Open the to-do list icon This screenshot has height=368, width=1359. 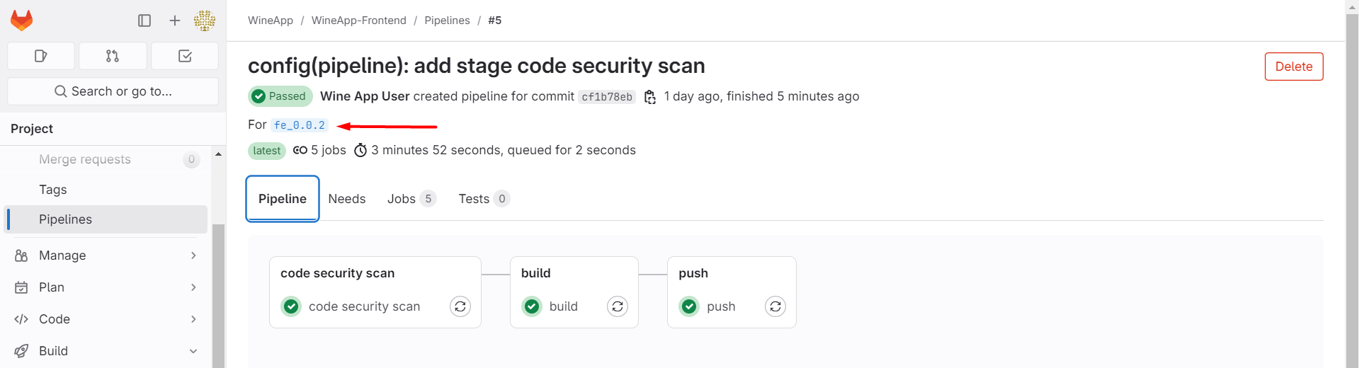[185, 56]
